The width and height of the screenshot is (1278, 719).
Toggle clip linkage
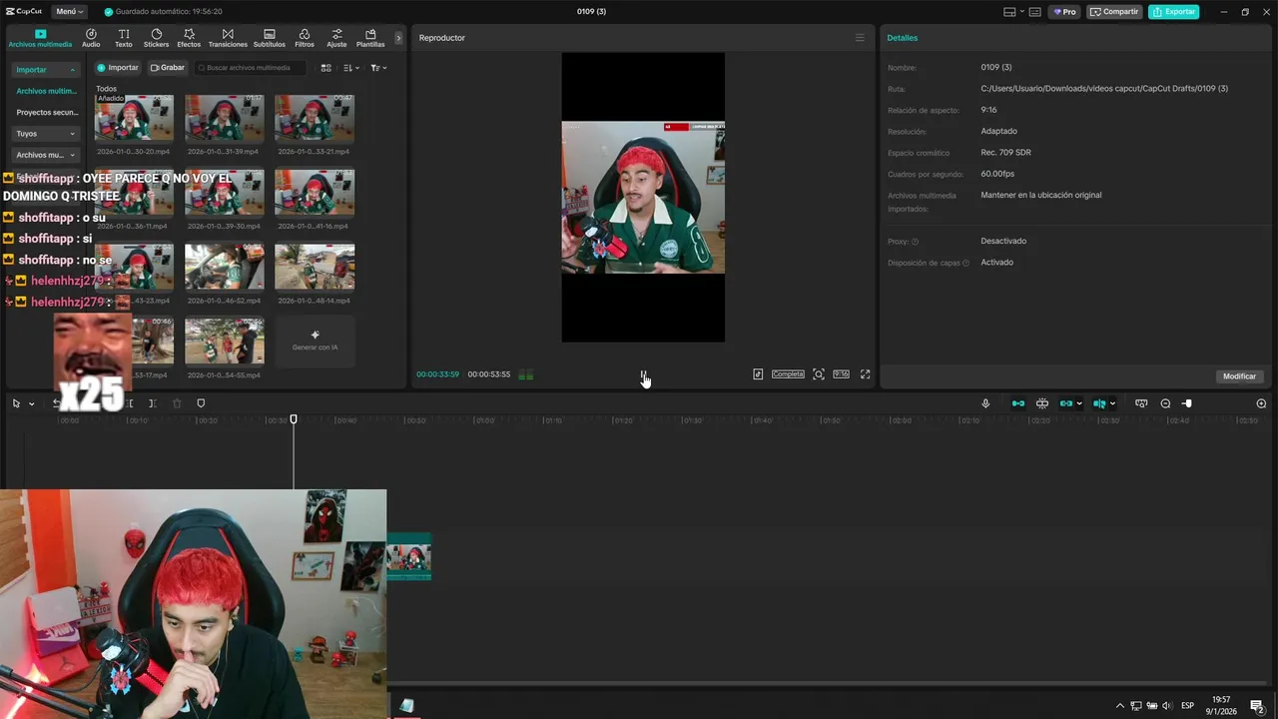pyautogui.click(x=1066, y=403)
